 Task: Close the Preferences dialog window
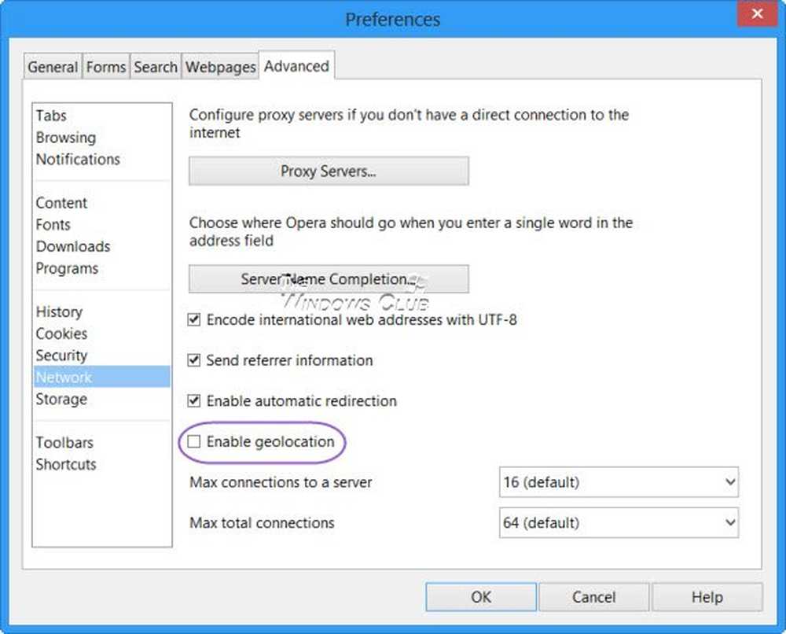(x=757, y=14)
